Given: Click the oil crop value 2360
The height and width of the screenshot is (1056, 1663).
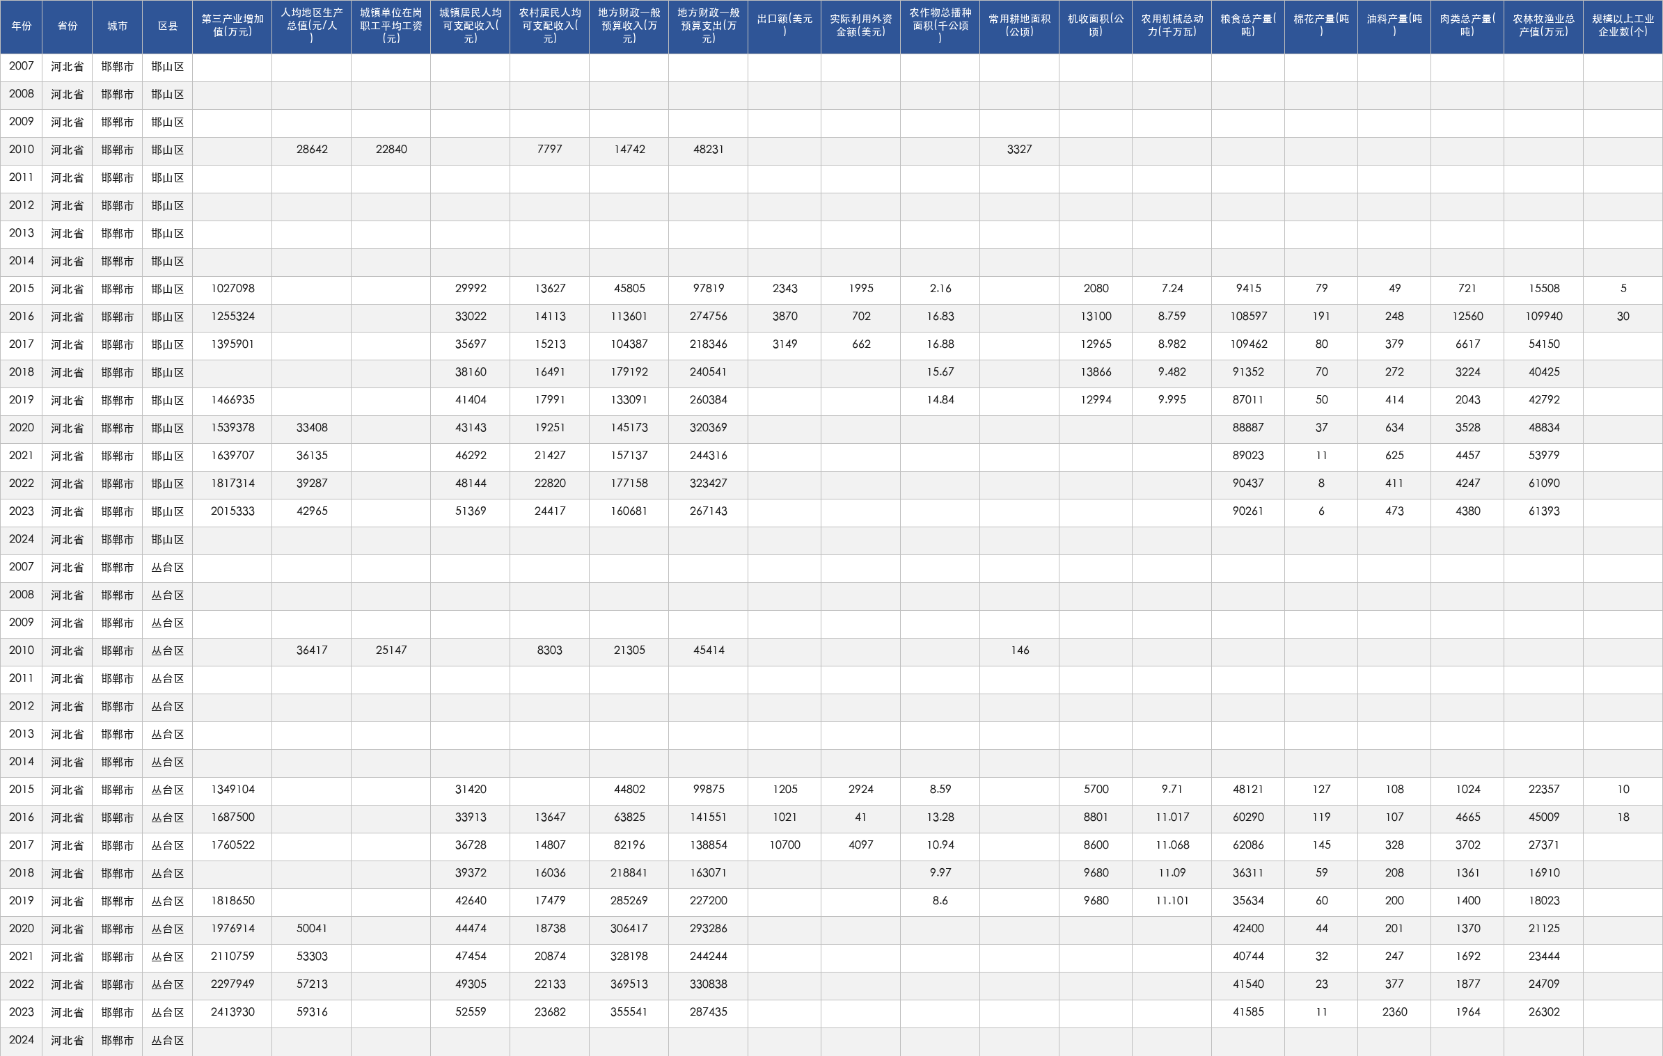Looking at the screenshot, I should pyautogui.click(x=1394, y=1012).
